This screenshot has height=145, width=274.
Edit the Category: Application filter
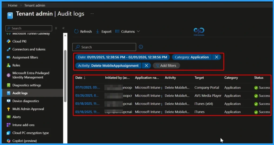click(192, 57)
